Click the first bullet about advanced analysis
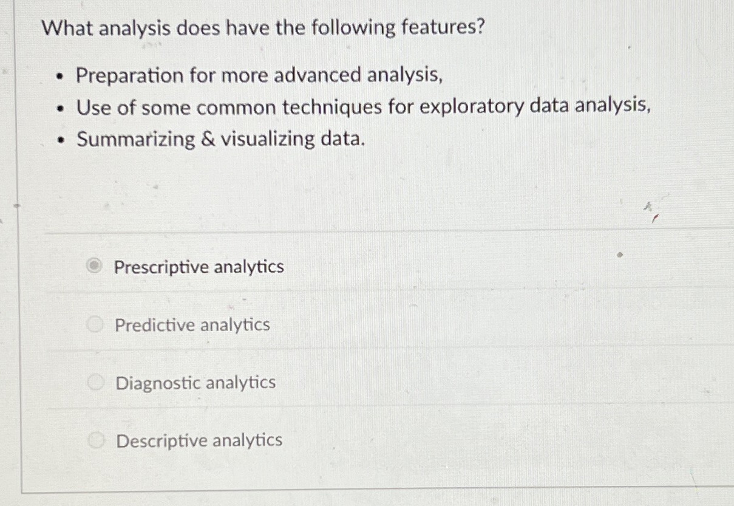 click(260, 75)
